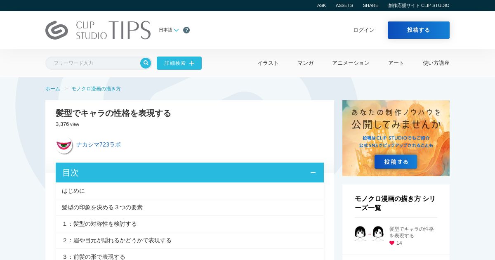Viewport: 495px width, 260px height.
Task: Select the アニメーション category tab
Action: click(351, 63)
